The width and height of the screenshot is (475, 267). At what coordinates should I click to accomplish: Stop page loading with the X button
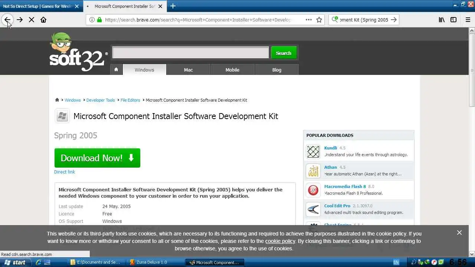[32, 20]
